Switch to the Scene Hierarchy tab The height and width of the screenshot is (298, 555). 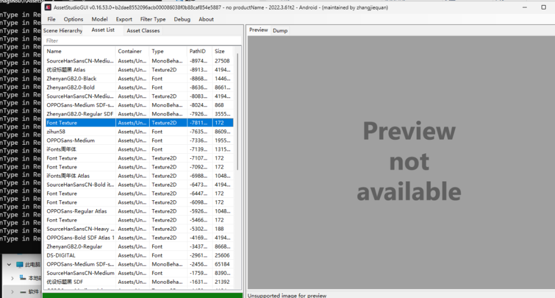pyautogui.click(x=63, y=31)
